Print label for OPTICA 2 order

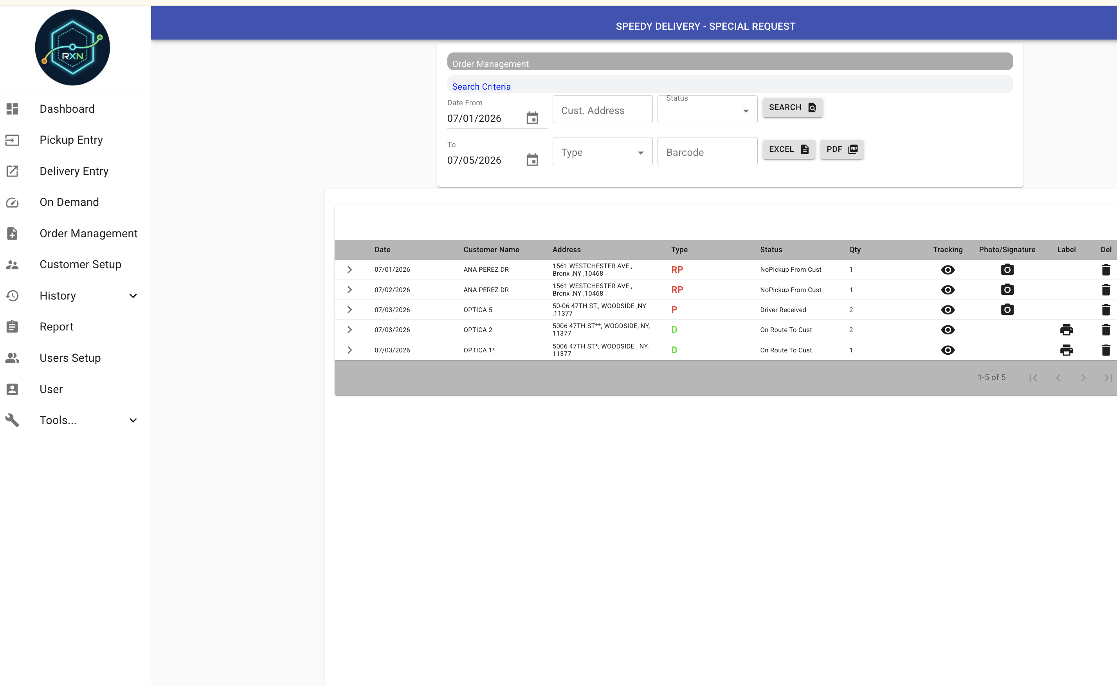[x=1066, y=330]
